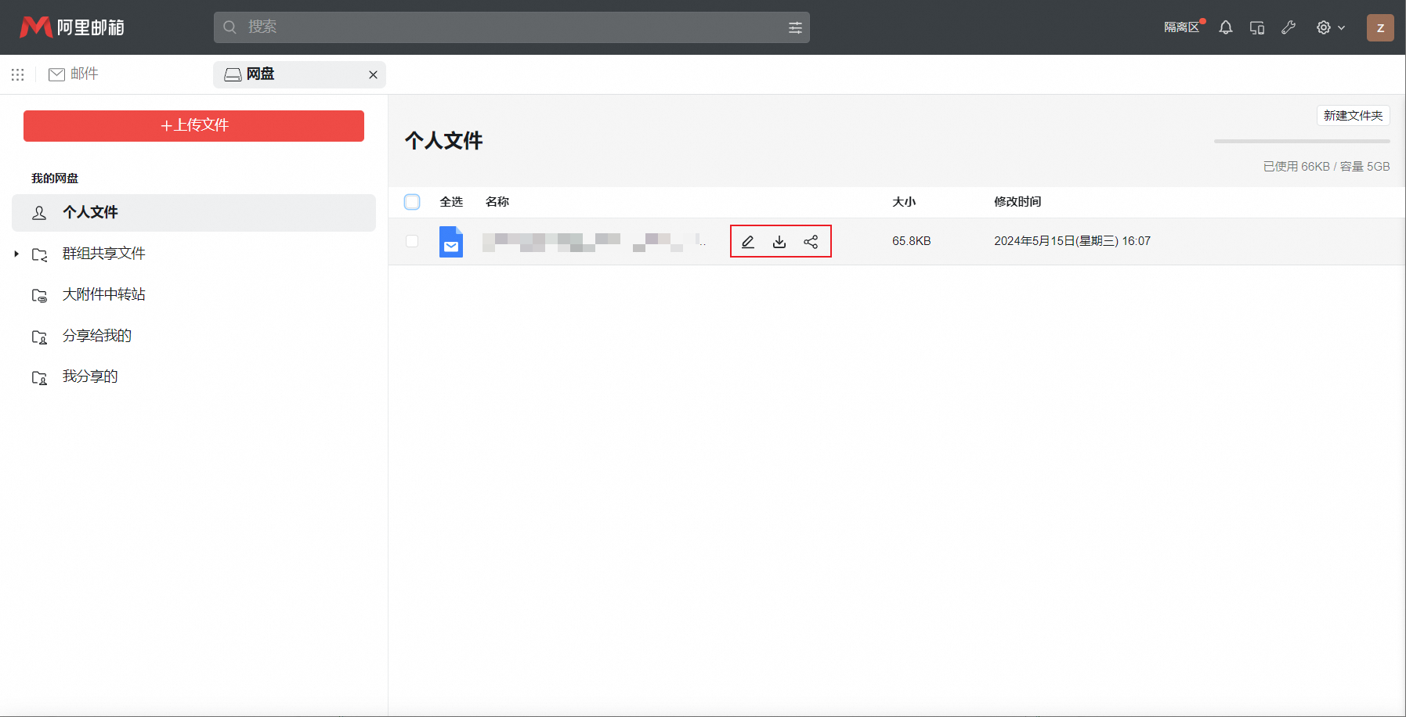The image size is (1406, 717).
Task: Click the wrench tool icon in the top bar
Action: pyautogui.click(x=1289, y=27)
